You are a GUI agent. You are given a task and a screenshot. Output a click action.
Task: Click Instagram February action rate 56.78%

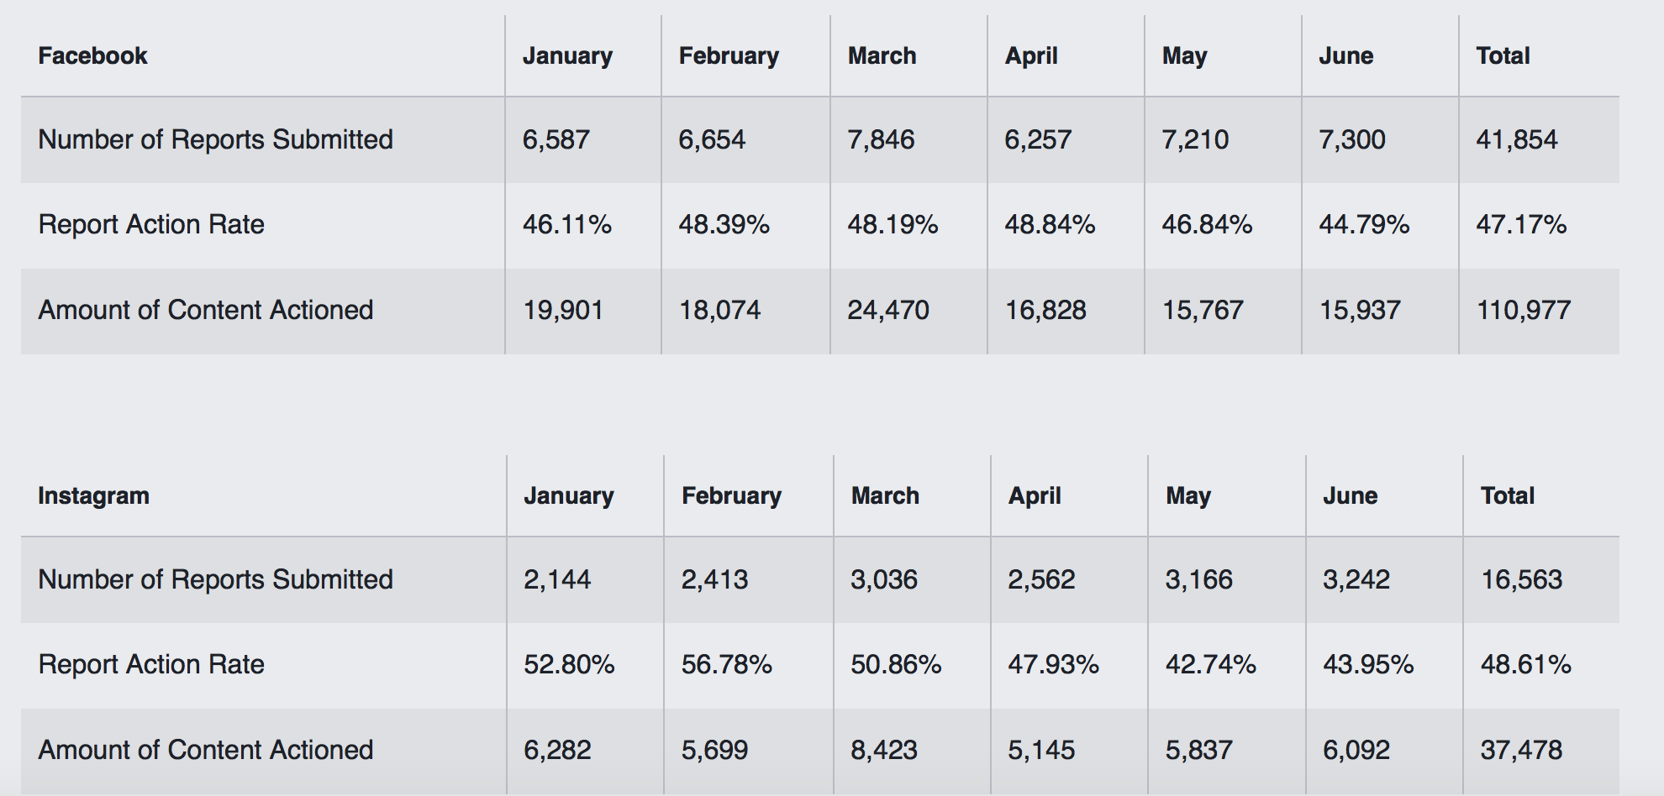pyautogui.click(x=727, y=665)
